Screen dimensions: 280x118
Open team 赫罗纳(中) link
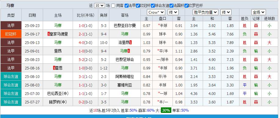58,102
